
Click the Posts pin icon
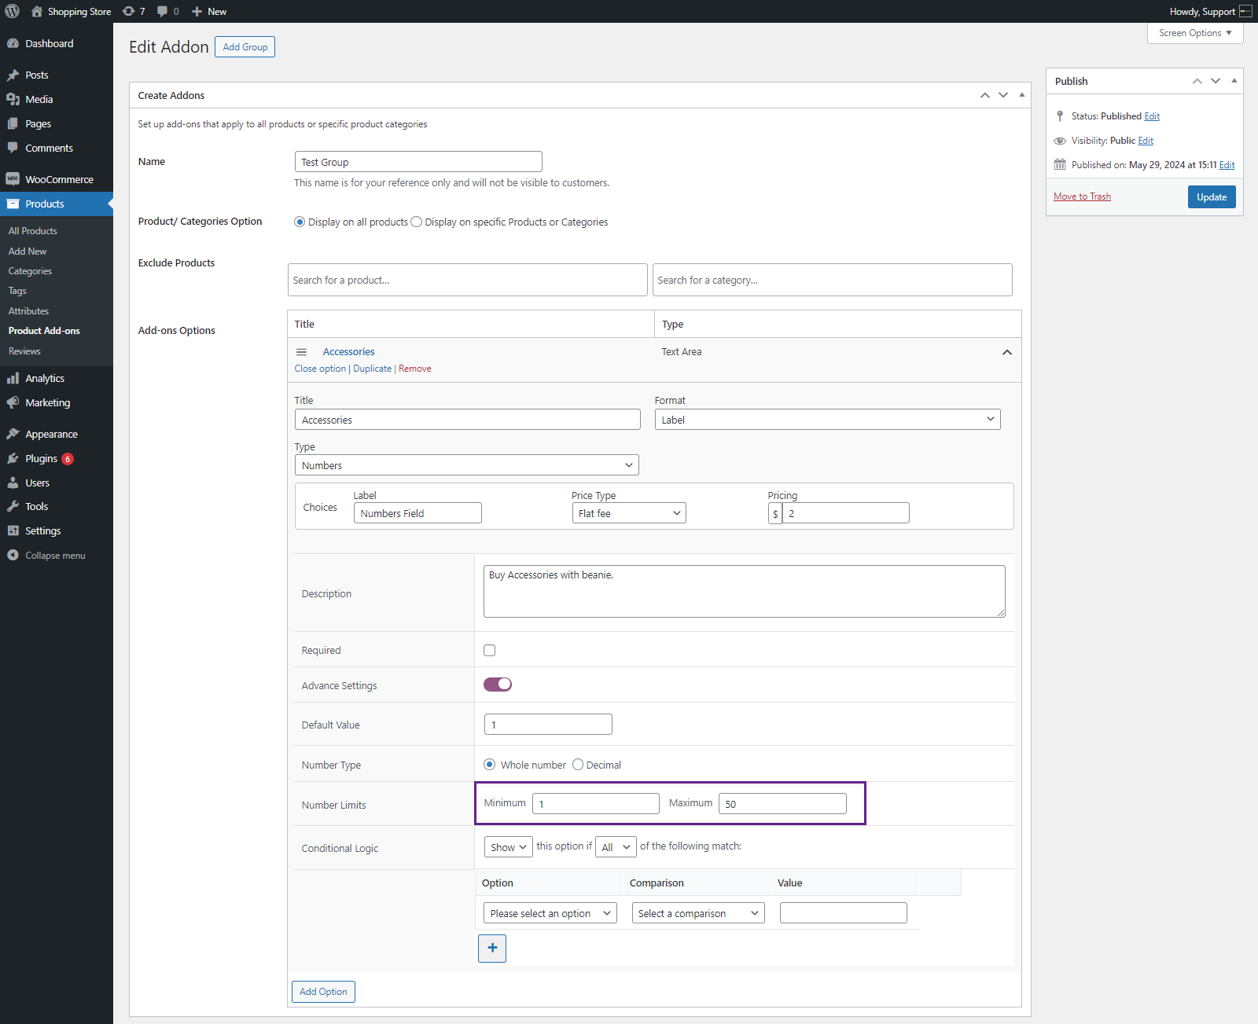13,75
